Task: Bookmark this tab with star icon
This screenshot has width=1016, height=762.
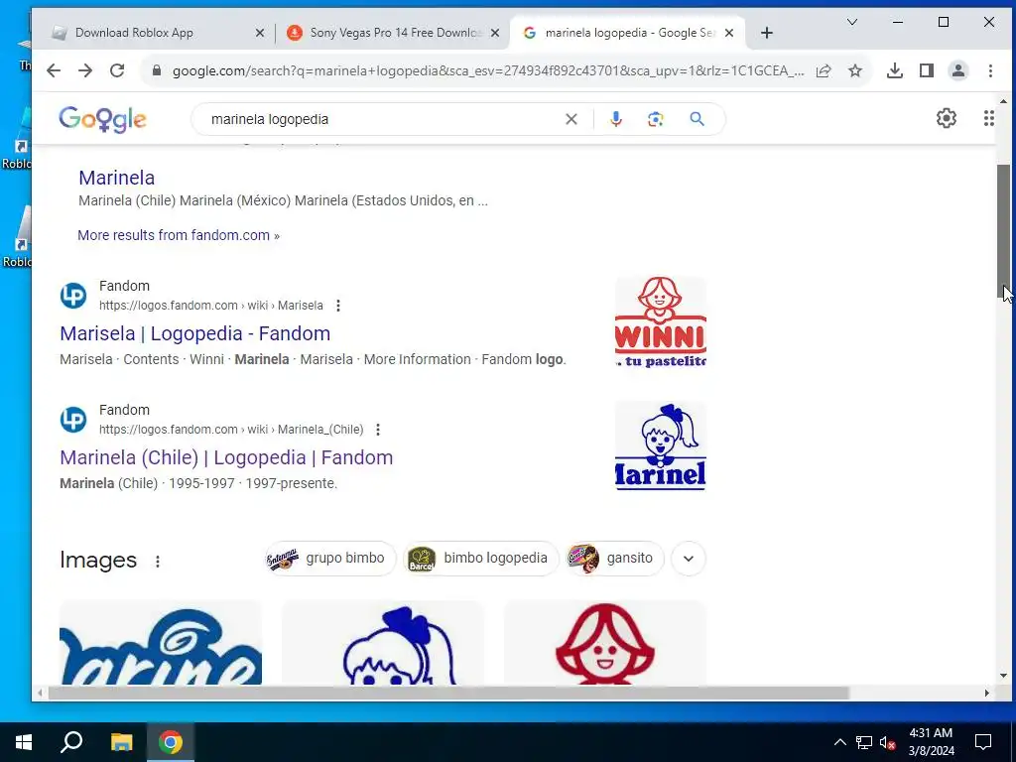Action: [855, 70]
